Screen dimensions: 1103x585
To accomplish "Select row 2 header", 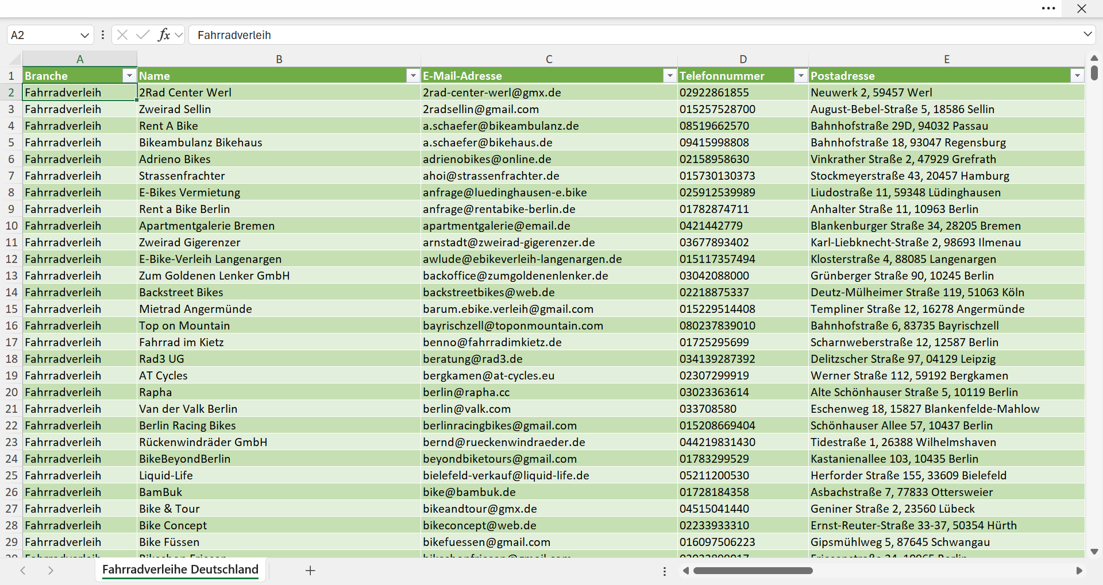I will (11, 92).
